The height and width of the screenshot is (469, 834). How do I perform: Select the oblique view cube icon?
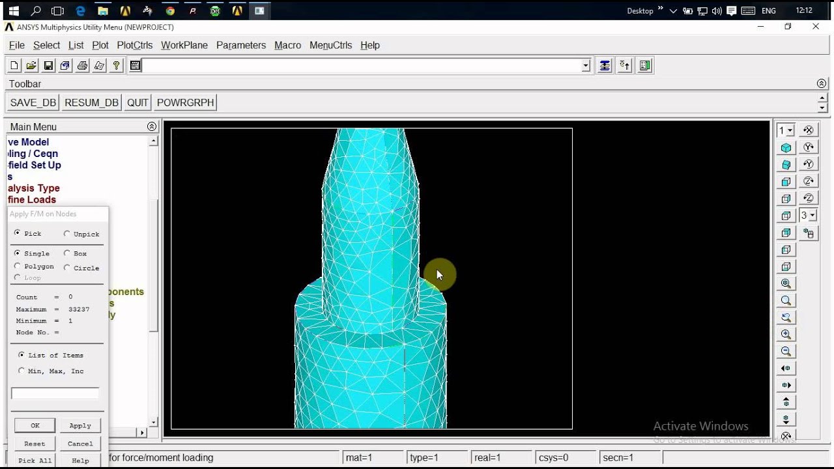786,165
